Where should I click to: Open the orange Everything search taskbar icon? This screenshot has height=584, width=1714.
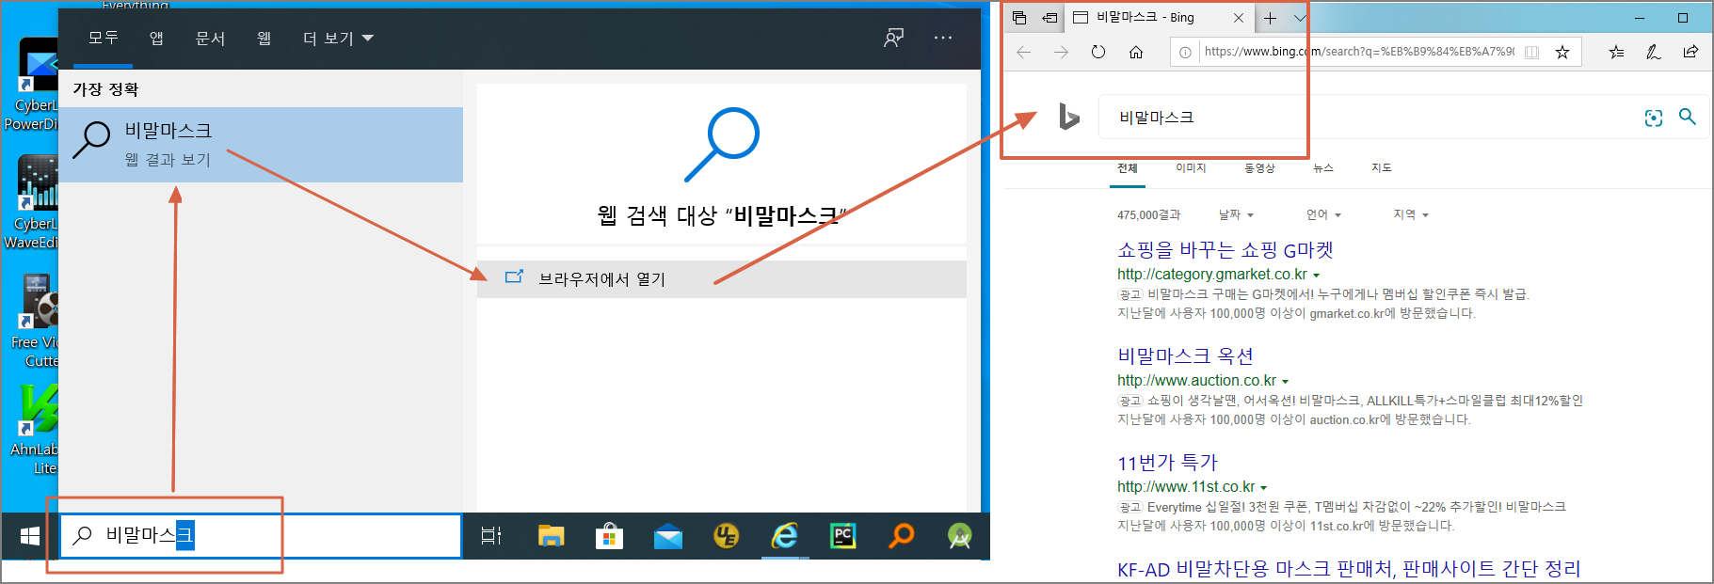[901, 536]
